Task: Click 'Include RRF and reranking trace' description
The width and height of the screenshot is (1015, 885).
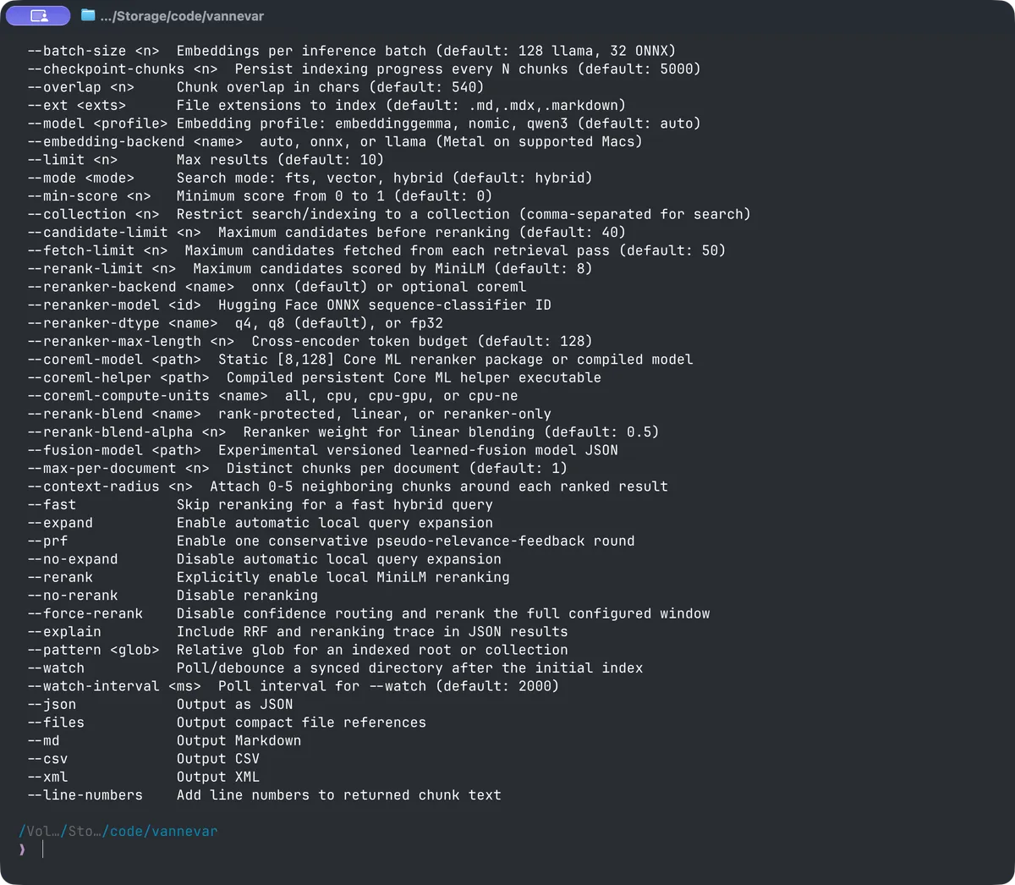Action: coord(372,632)
